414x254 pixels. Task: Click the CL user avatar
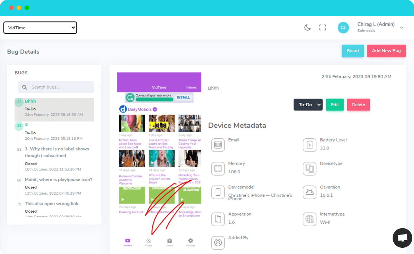tap(343, 28)
